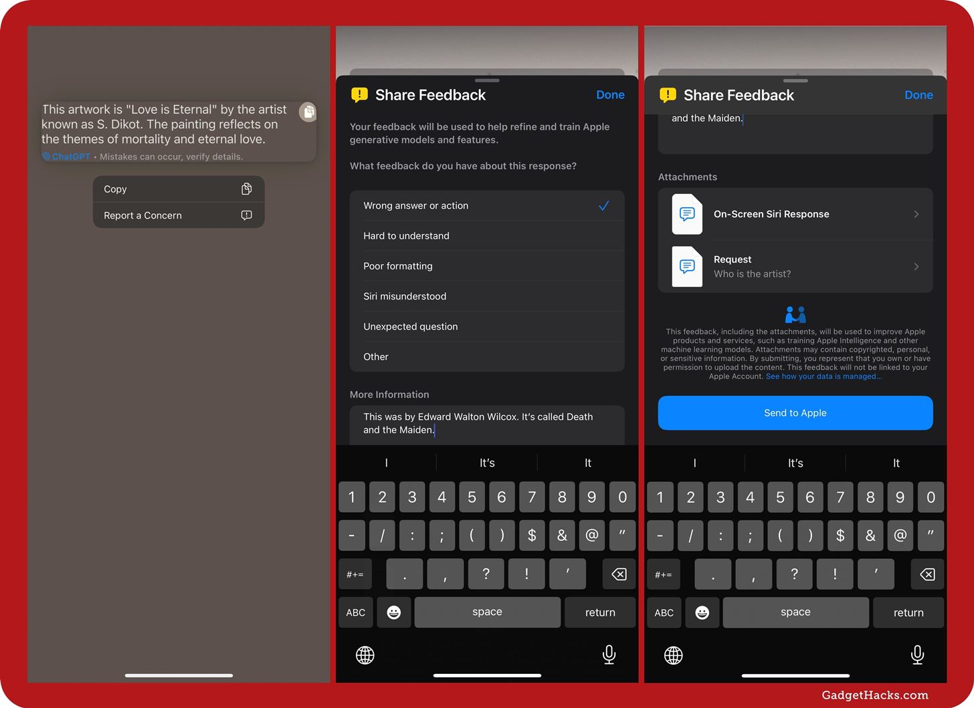This screenshot has width=974, height=708.
Task: Tap the yellow feedback warning icon in the header
Action: (x=359, y=94)
